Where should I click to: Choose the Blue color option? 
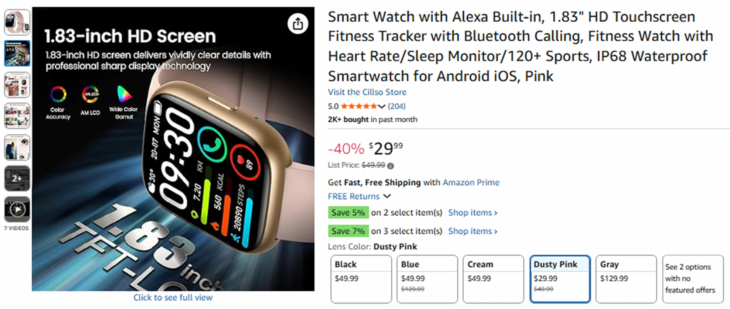click(x=427, y=279)
